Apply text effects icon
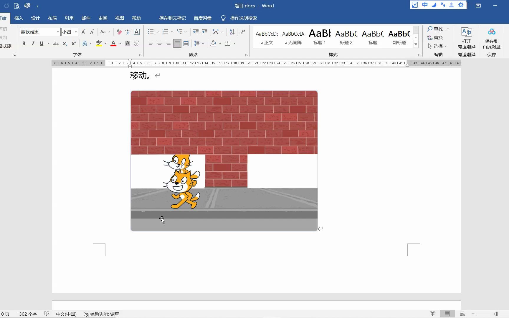 pos(85,43)
